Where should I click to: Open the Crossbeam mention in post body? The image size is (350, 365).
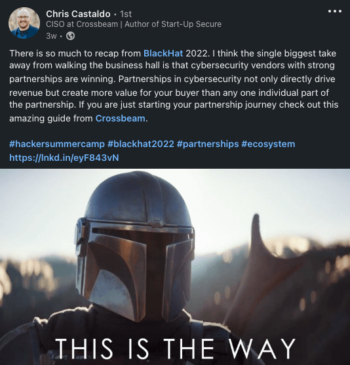pyautogui.click(x=121, y=118)
